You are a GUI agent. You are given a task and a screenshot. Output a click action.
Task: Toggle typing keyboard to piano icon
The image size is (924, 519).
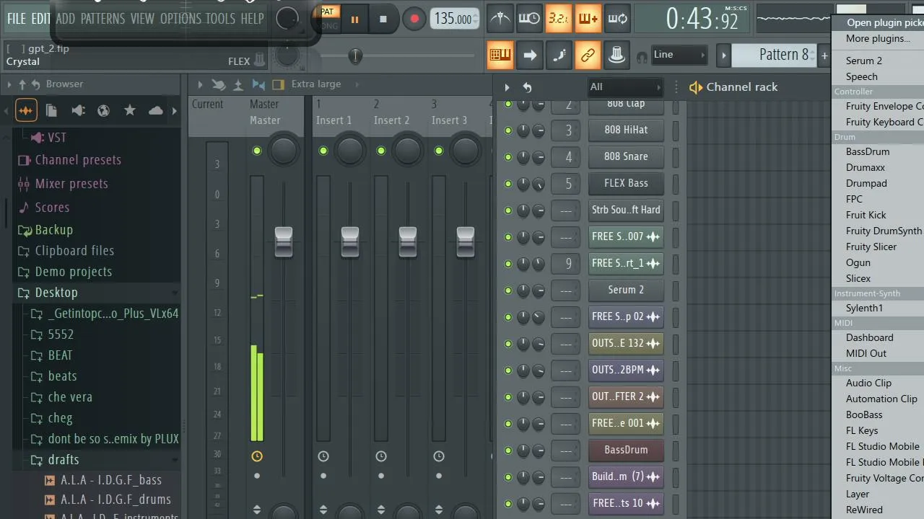click(500, 55)
